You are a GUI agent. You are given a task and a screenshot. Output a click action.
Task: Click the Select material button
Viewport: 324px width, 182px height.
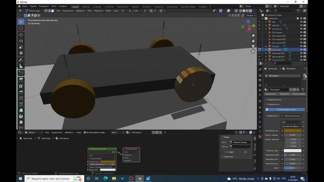[285, 94]
